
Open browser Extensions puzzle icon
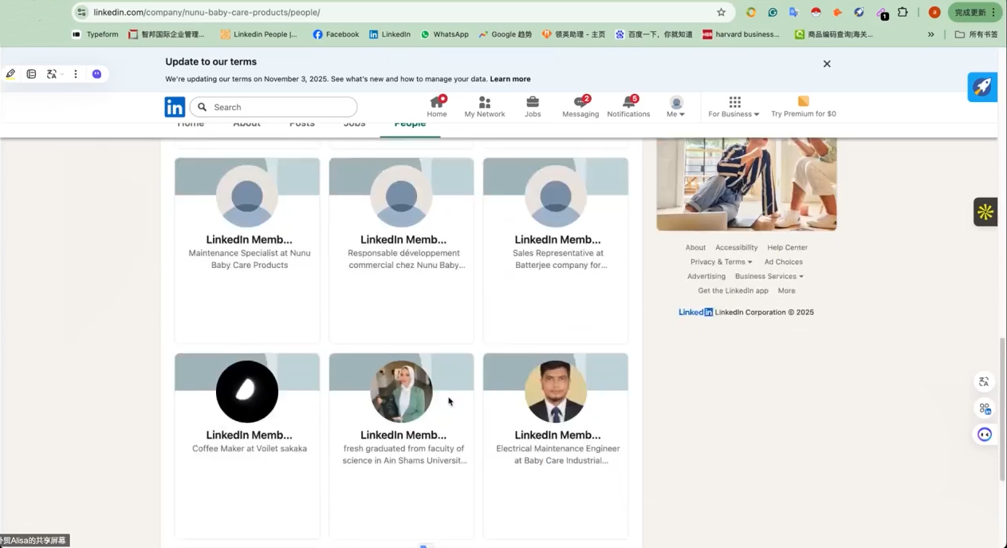903,13
